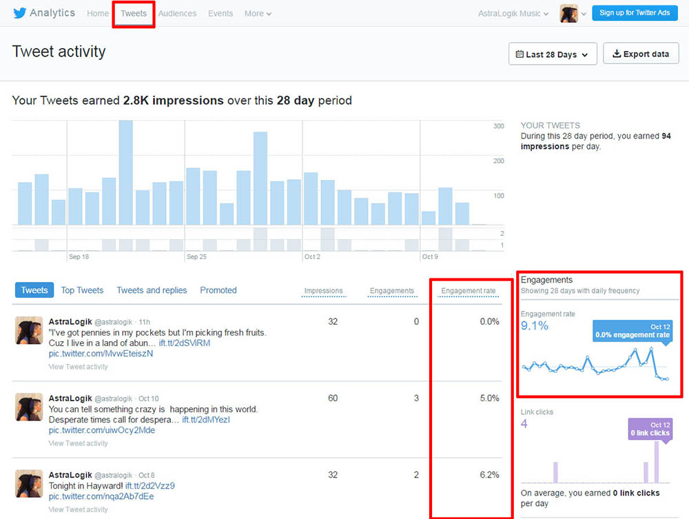This screenshot has width=689, height=519.
Task: View Tweet activity for Oct 8 tweet
Action: point(79,510)
